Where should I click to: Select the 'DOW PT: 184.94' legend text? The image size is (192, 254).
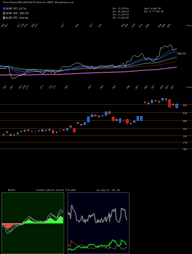[x=17, y=18]
